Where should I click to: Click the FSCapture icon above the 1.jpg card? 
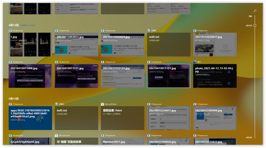point(10,31)
